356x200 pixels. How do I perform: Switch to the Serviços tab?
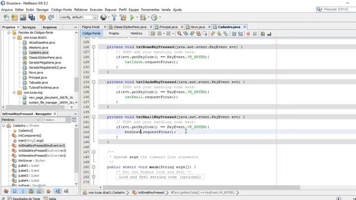pyautogui.click(x=29, y=27)
